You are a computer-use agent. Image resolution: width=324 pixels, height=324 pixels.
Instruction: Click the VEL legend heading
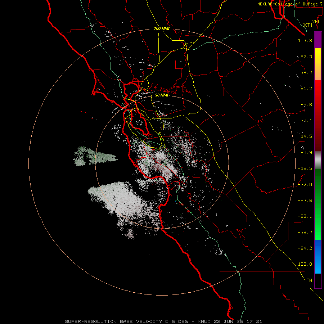click(316, 22)
